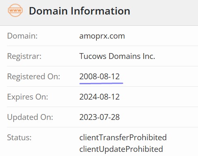Image resolution: width=198 pixels, height=156 pixels.
Task: Click the clientTransferProhibited status
Action: [x=123, y=137]
